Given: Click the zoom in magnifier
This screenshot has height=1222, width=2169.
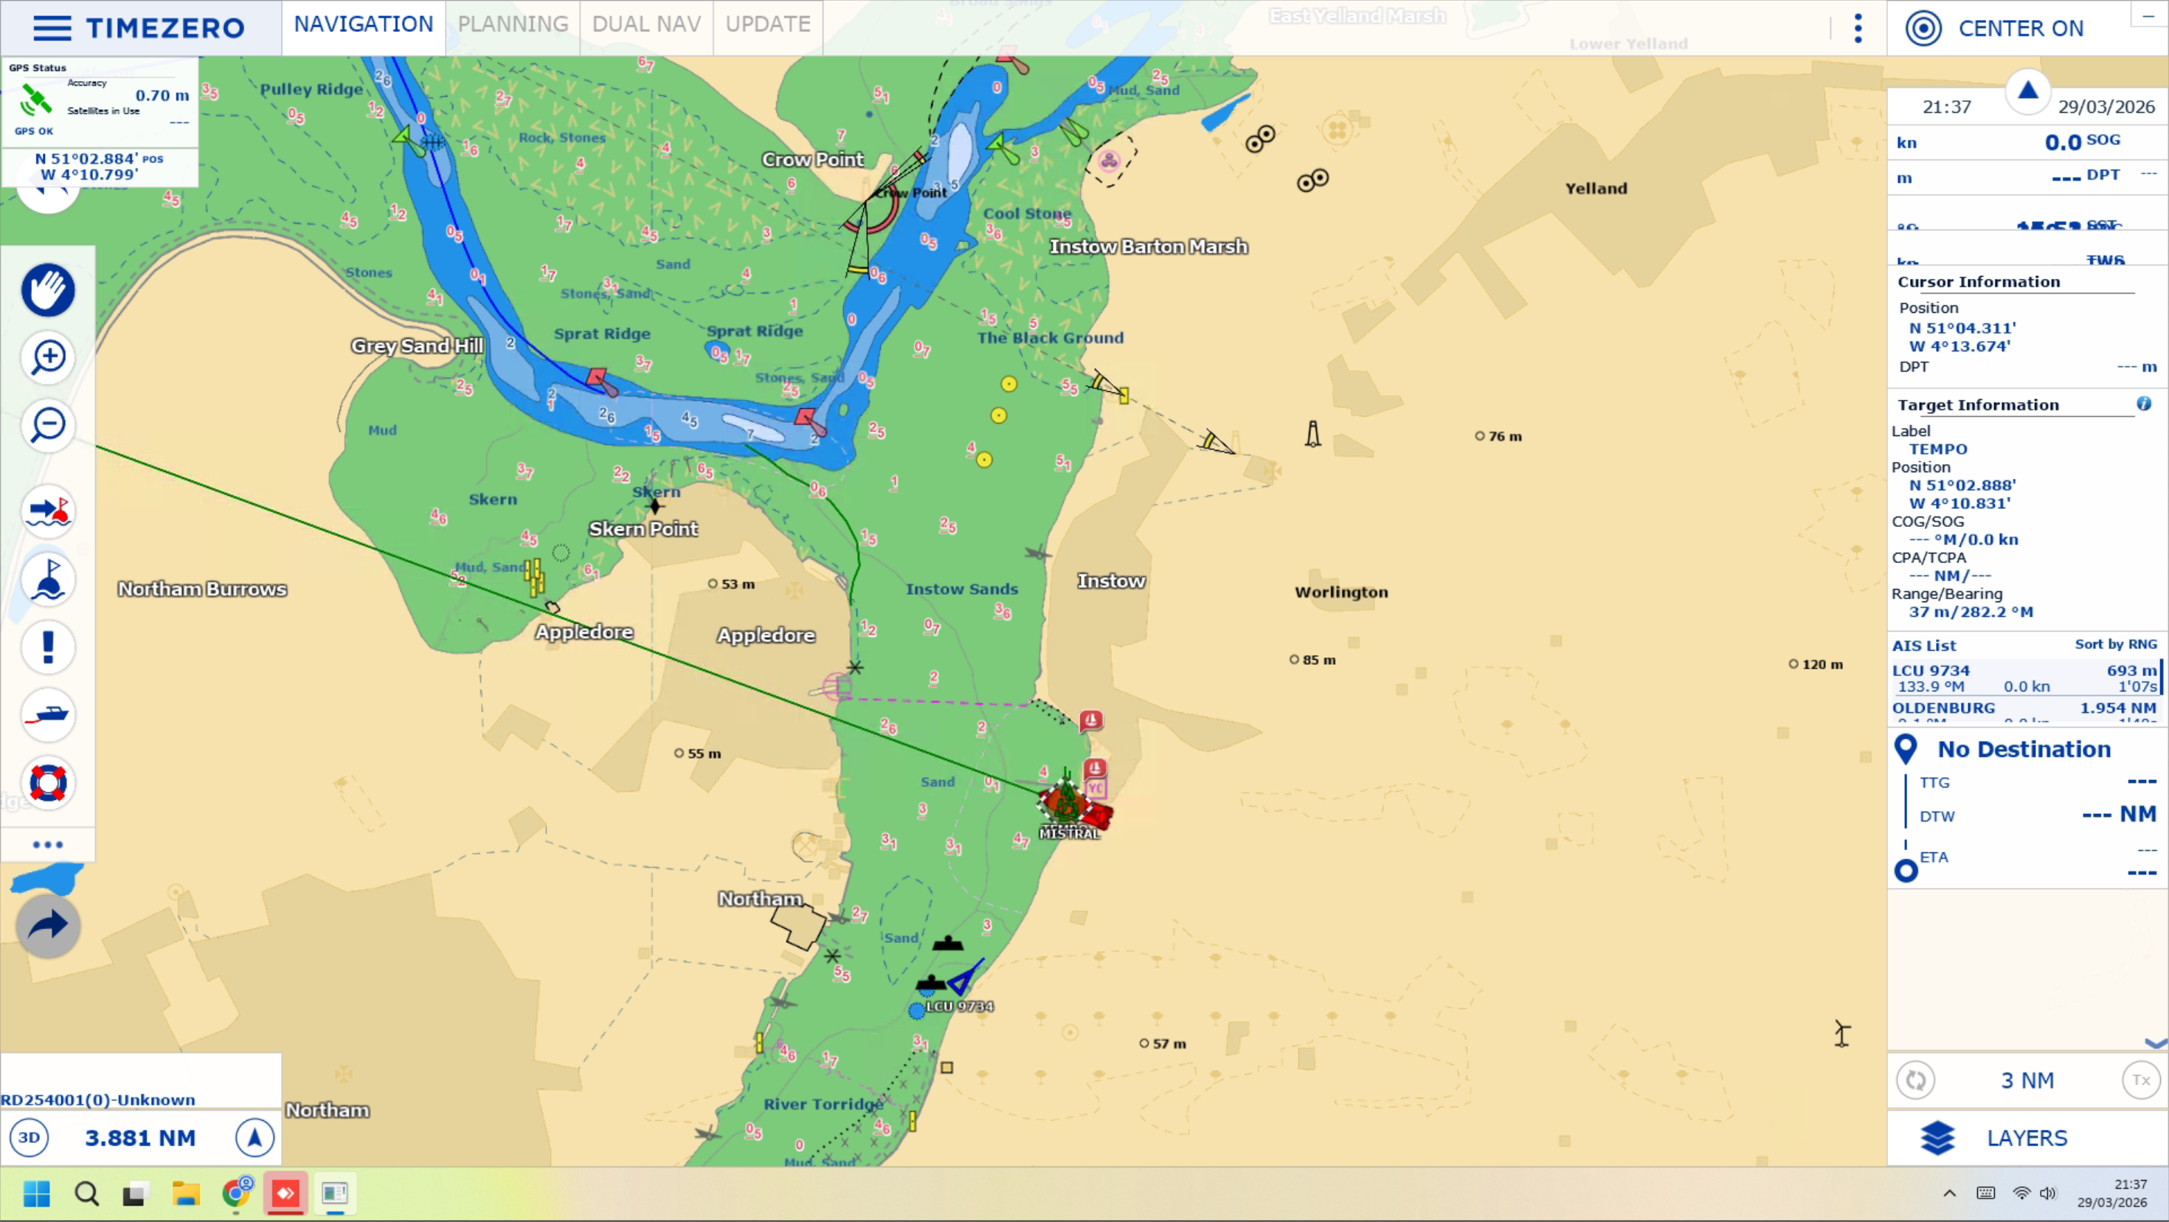Looking at the screenshot, I should point(48,357).
